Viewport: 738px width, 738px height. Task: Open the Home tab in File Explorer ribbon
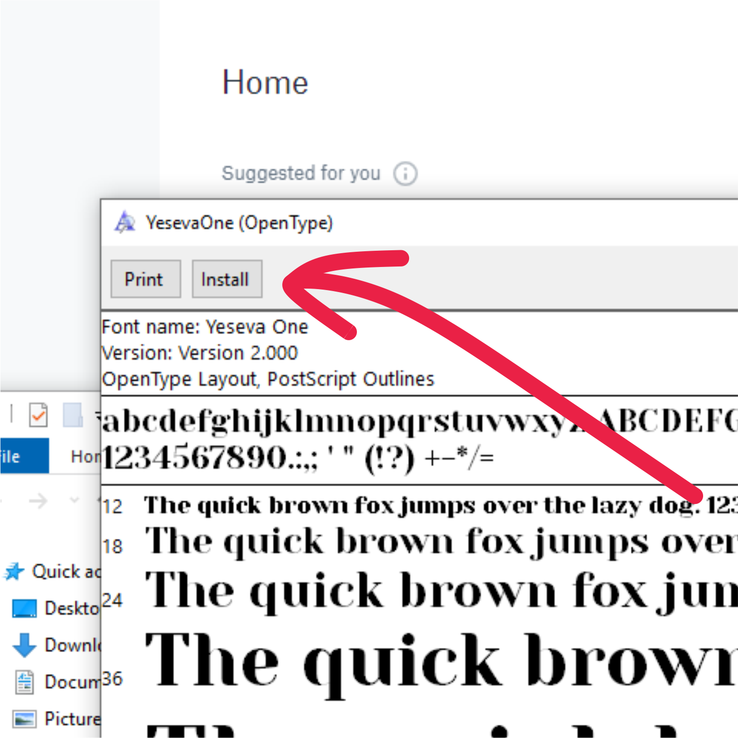click(85, 456)
